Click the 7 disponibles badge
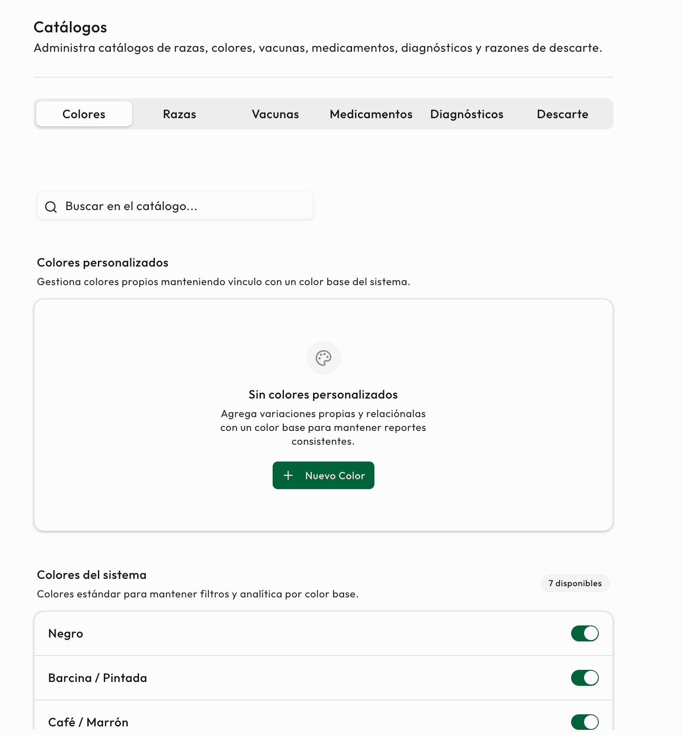 click(575, 583)
